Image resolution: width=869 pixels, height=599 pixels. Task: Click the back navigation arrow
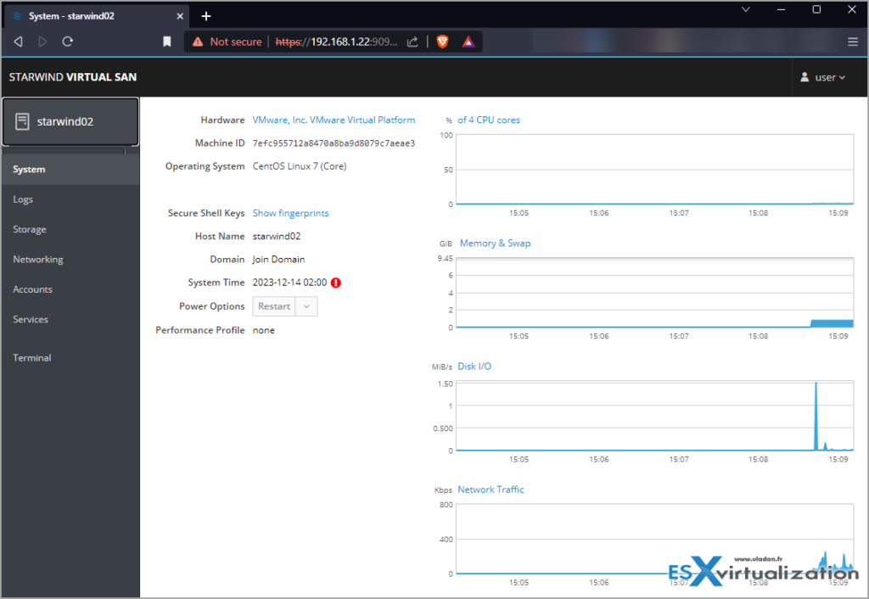point(18,41)
